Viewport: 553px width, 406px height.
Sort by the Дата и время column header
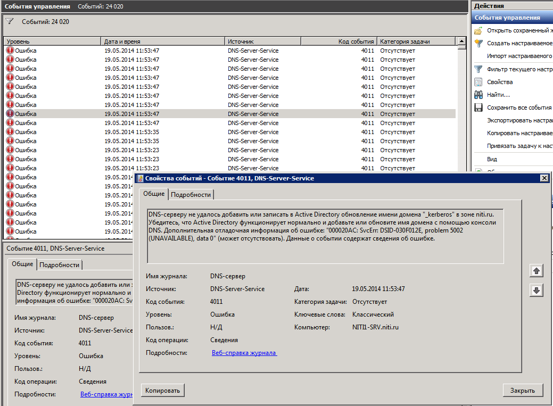tap(163, 42)
